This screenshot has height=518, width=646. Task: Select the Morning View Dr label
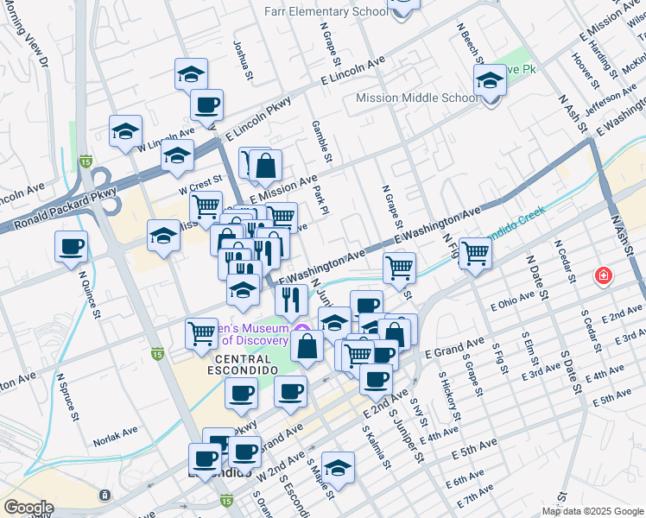[x=28, y=34]
